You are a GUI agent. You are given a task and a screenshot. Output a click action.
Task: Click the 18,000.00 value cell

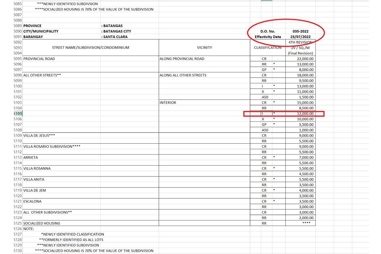coord(305,75)
